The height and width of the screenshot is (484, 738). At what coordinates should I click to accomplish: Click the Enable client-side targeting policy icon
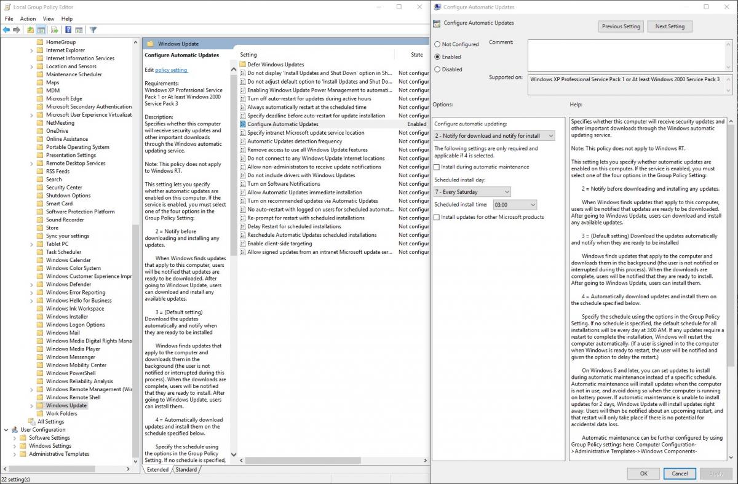click(242, 244)
